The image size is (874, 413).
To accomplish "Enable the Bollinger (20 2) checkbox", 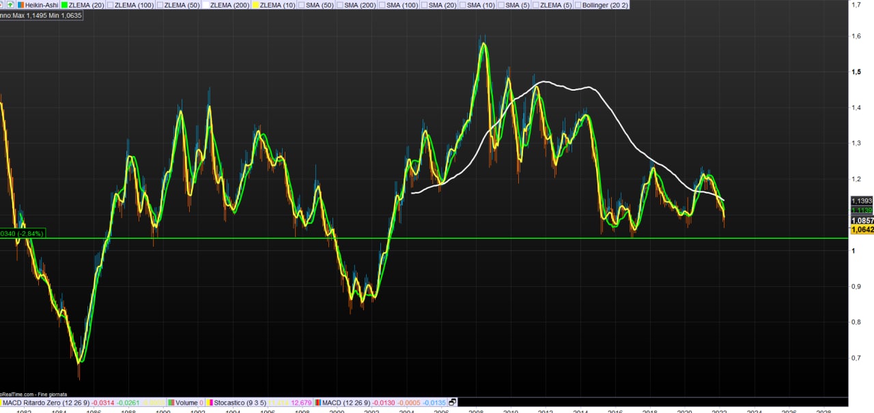I will 578,5.
